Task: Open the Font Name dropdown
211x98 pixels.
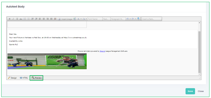Action: [x=95, y=19]
